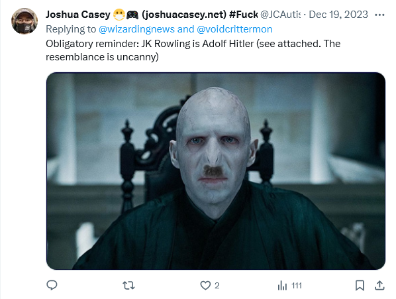Like the tweet with the heart icon
Image resolution: width=396 pixels, height=299 pixels.
(x=205, y=286)
